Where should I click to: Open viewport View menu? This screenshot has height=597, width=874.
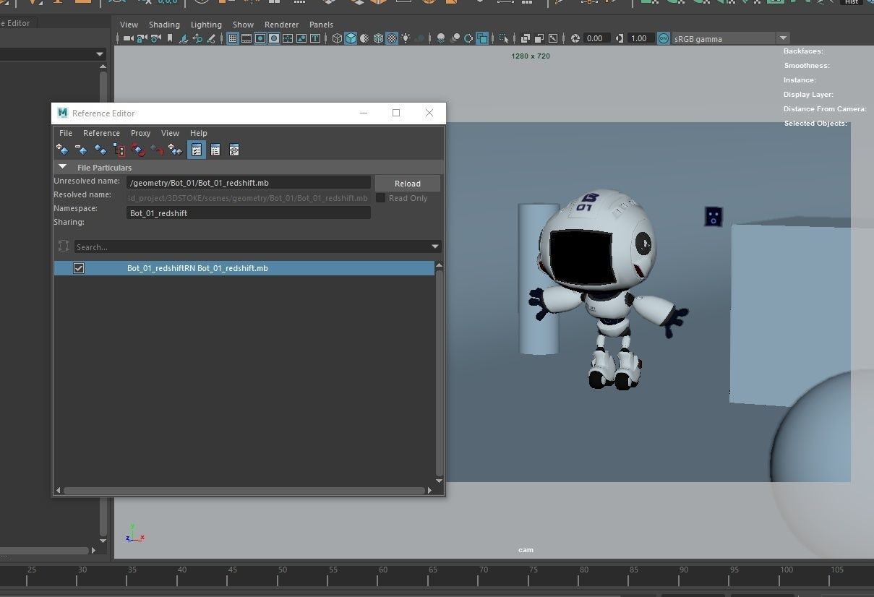click(129, 25)
